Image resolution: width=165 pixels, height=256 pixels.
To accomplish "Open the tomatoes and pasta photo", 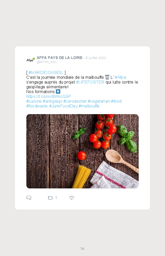I will click(82, 151).
